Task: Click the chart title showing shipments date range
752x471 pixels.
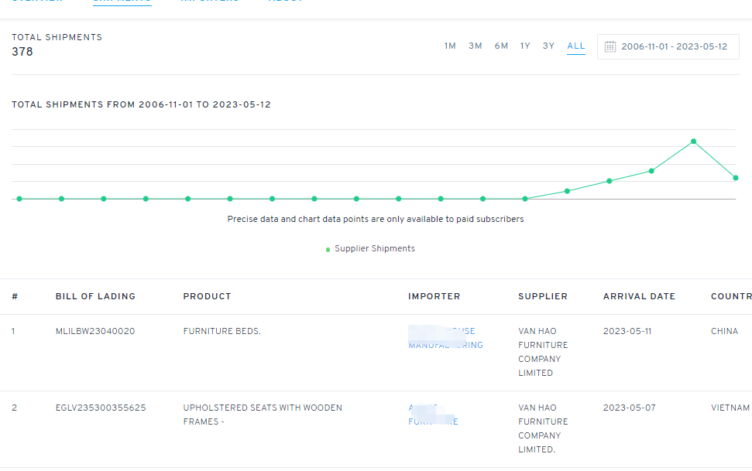Action: tap(142, 104)
